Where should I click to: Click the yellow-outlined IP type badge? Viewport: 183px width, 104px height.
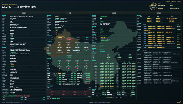click(x=60, y=37)
